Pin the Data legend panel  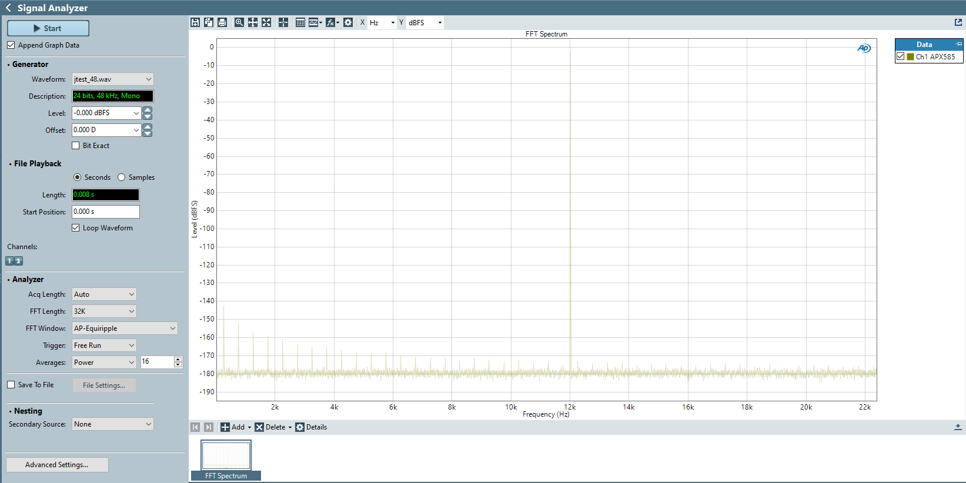click(x=958, y=44)
